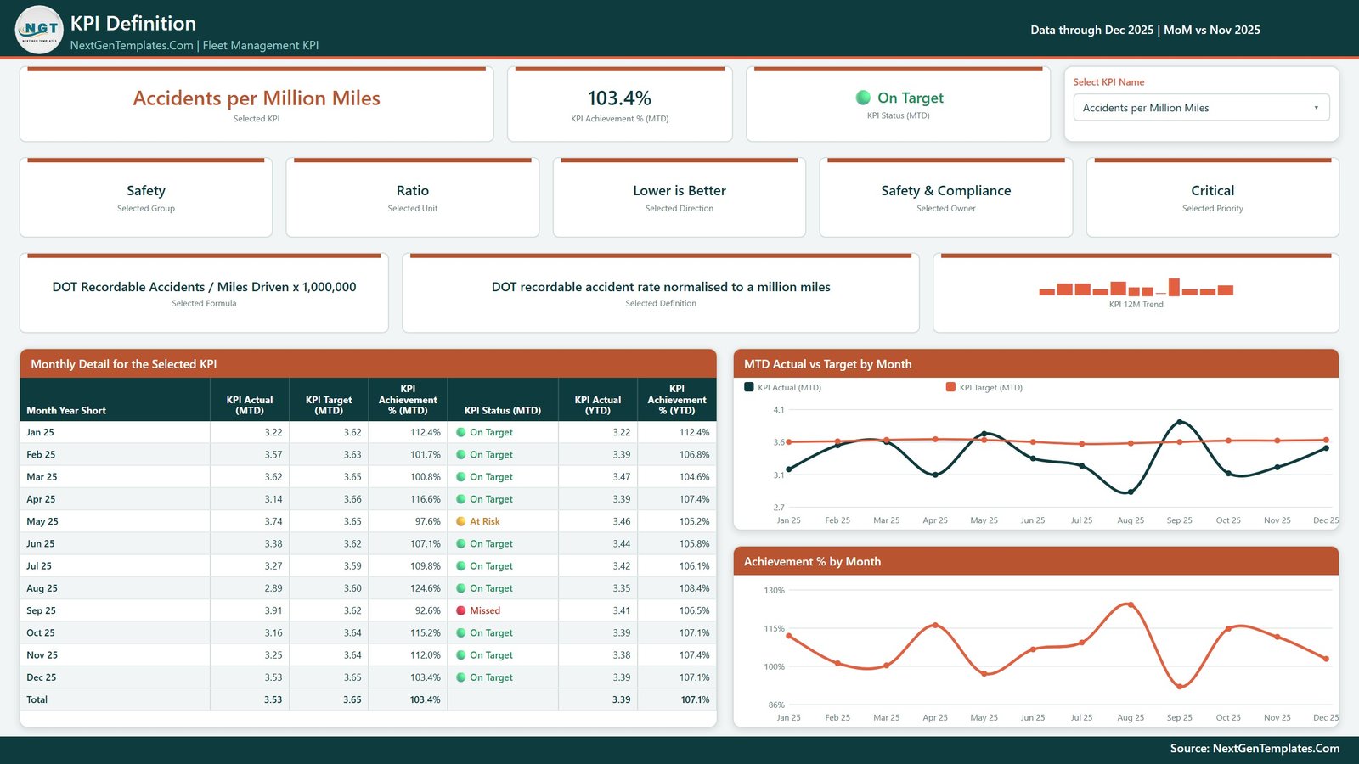Select the Jan 25 row label
Viewport: 1359px width, 764px height.
click(40, 432)
